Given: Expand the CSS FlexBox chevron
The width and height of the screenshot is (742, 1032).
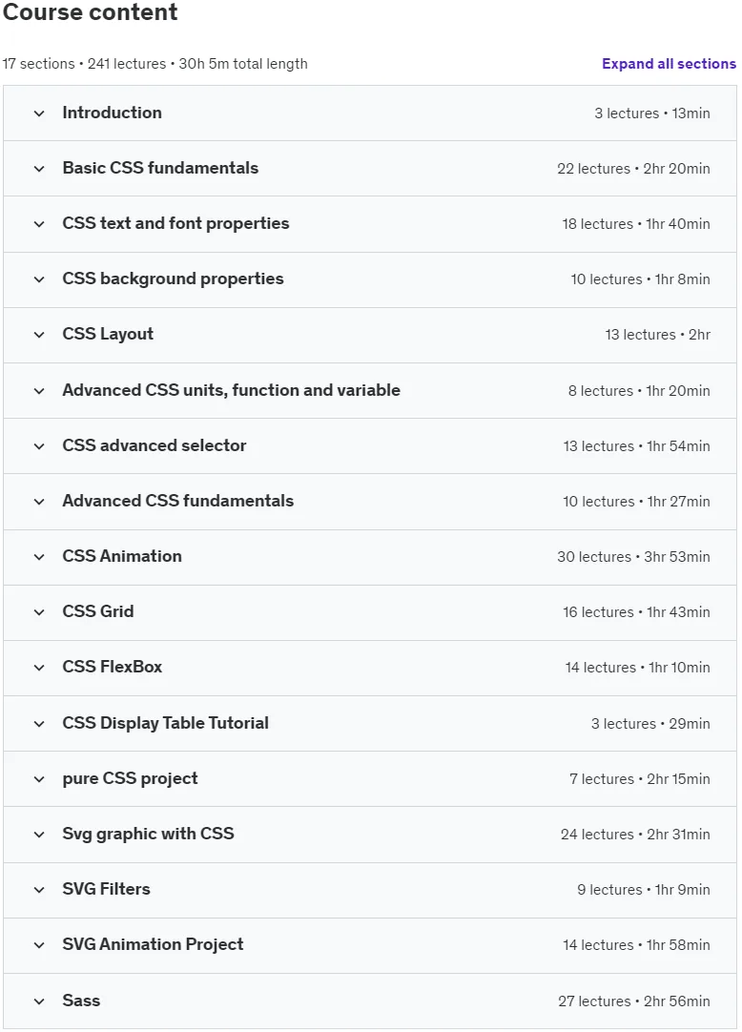Looking at the screenshot, I should pyautogui.click(x=39, y=668).
